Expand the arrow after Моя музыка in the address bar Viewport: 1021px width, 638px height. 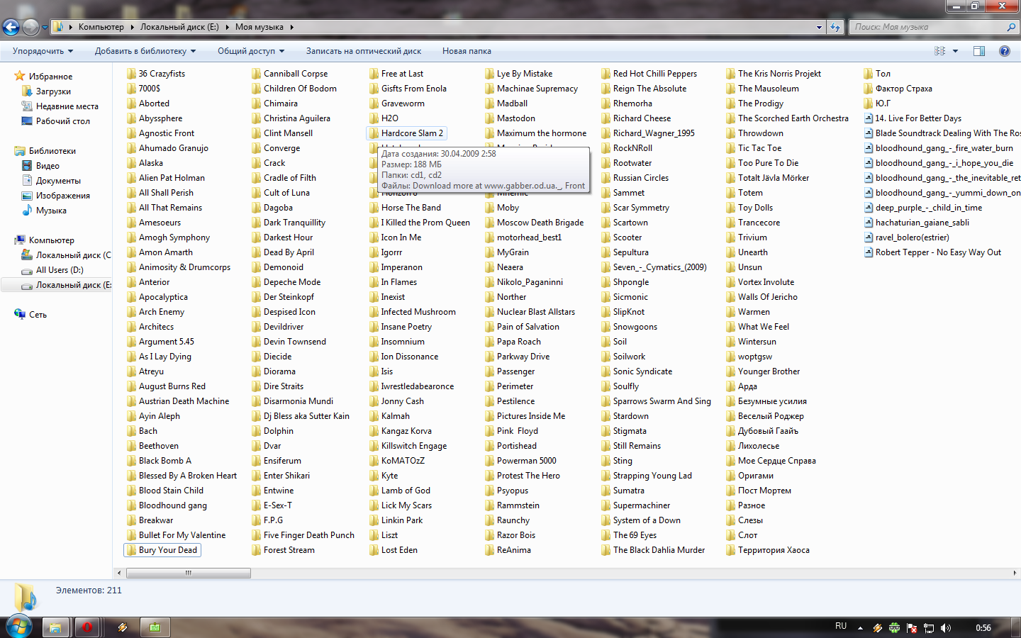(291, 27)
